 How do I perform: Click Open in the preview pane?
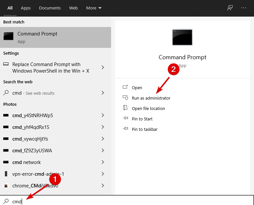[x=137, y=88]
